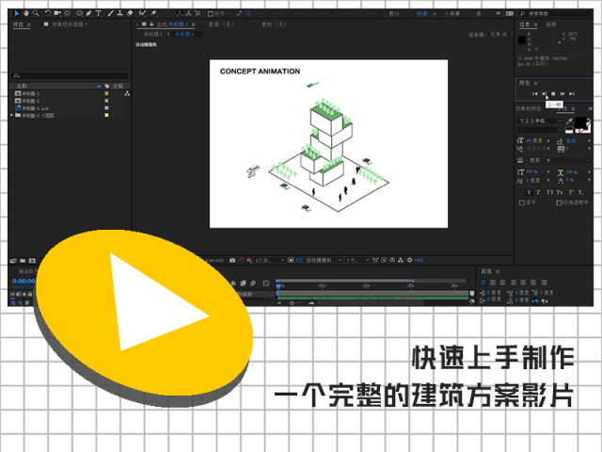The image size is (602, 452).
Task: Select the Pan Behind anchor tool
Action: 68,13
